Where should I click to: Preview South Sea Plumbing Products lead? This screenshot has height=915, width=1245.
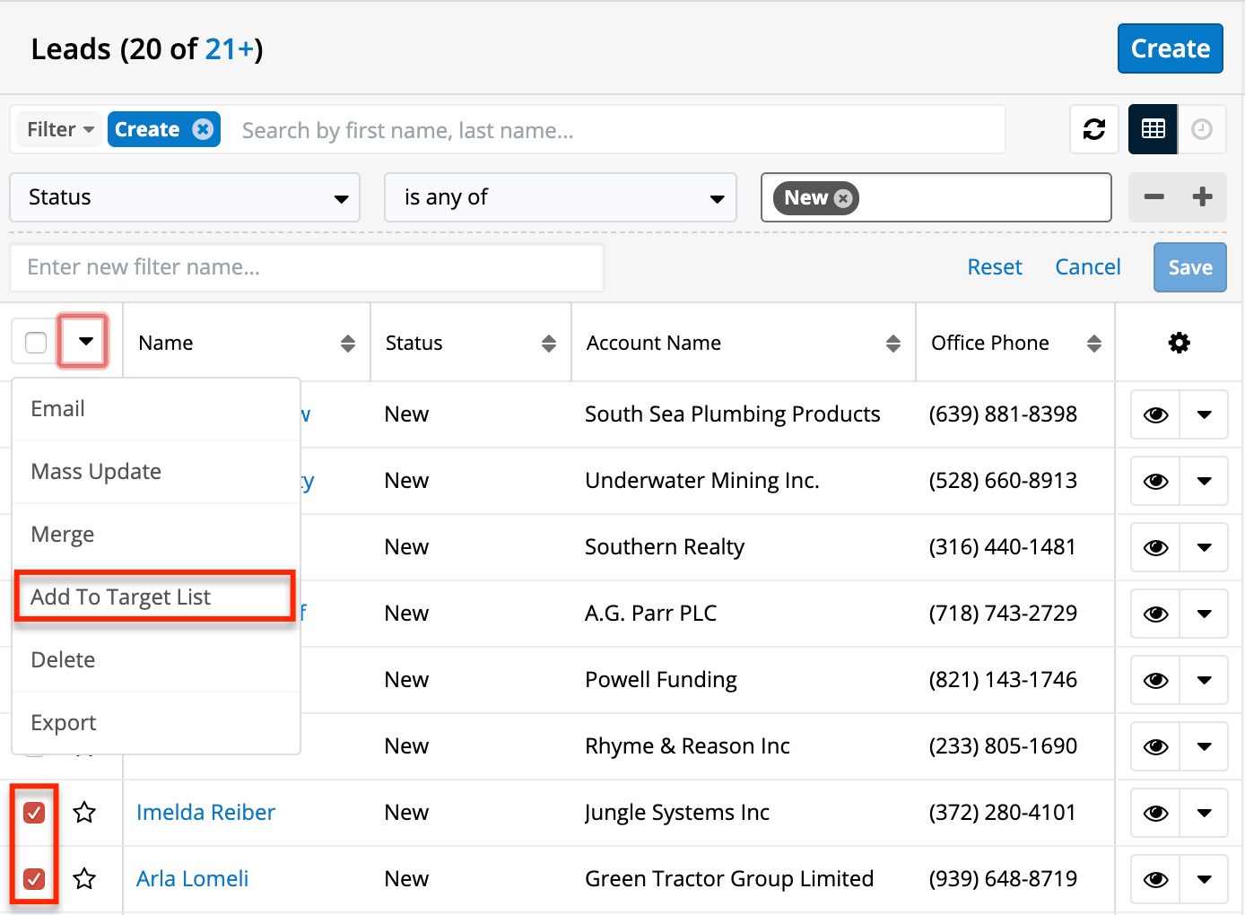point(1155,414)
